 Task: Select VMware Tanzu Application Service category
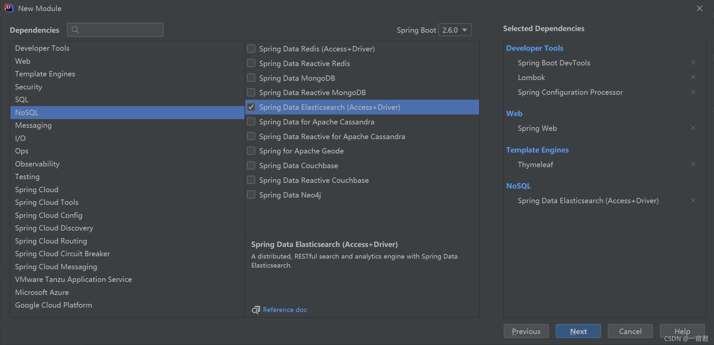tap(127, 280)
